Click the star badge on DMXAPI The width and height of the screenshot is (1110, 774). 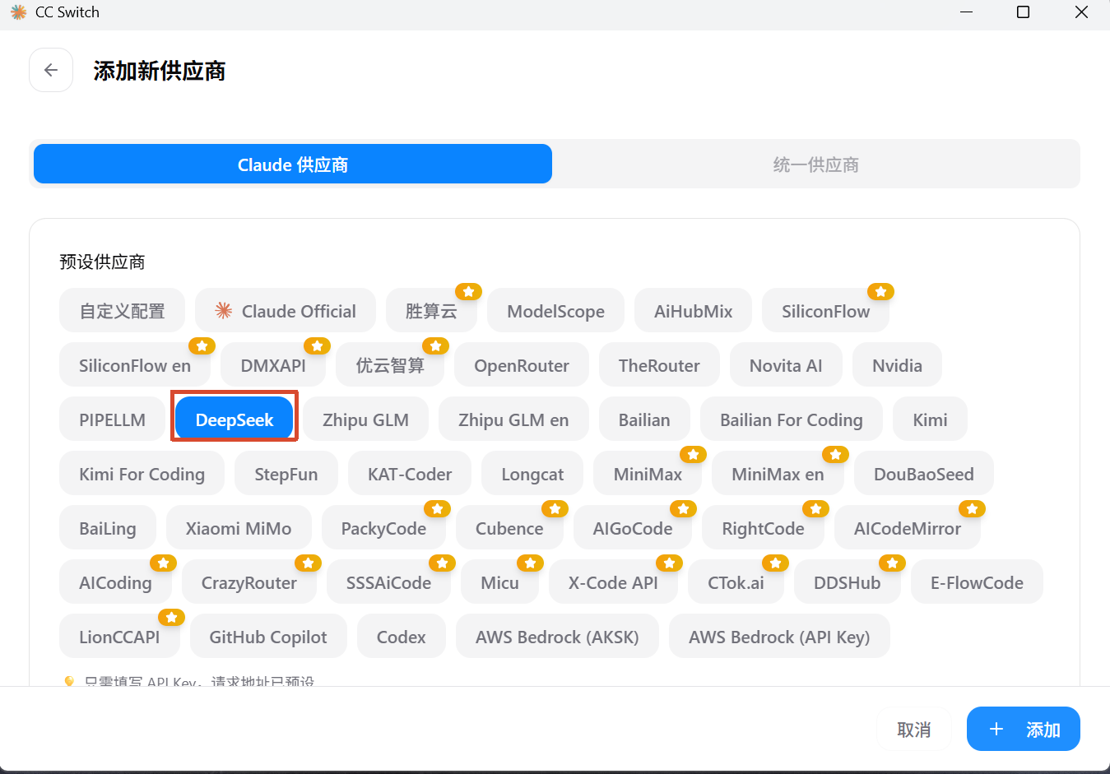click(x=317, y=345)
